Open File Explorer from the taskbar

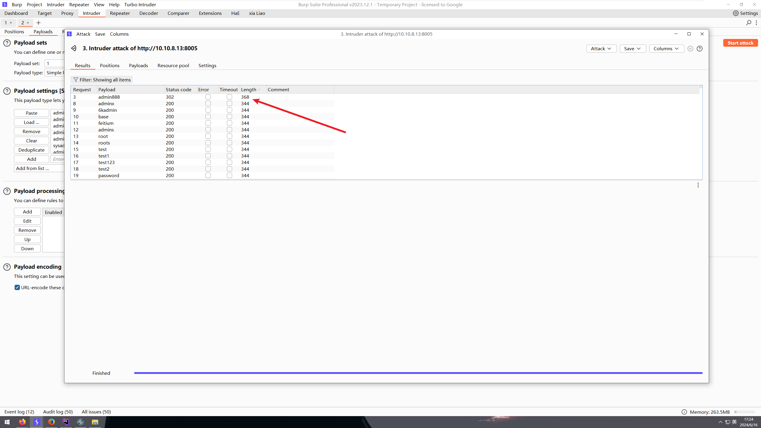tap(95, 422)
